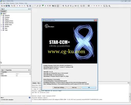The width and height of the screenshot is (131, 105).
Task: Expand the Monitors tree node
Action: pos(1,26)
